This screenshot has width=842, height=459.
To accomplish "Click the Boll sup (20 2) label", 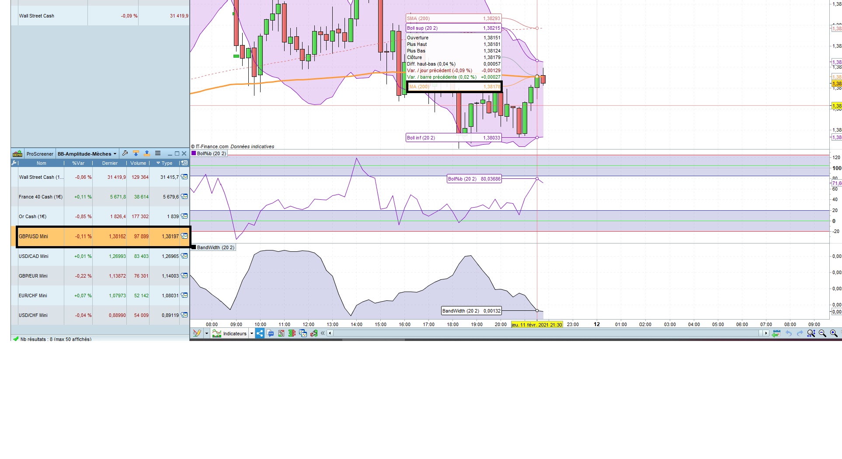I will 453,28.
